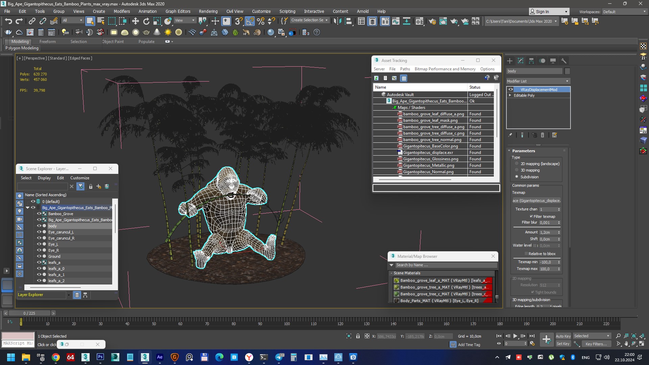
Task: Collapse Scene Materials section
Action: [x=391, y=273]
